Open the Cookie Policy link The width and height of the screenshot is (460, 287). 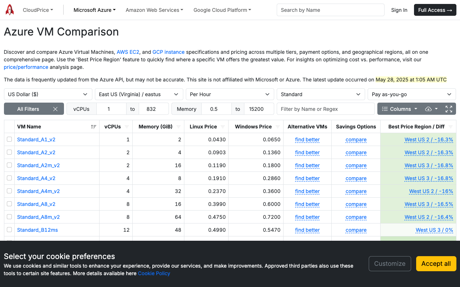[154, 273]
